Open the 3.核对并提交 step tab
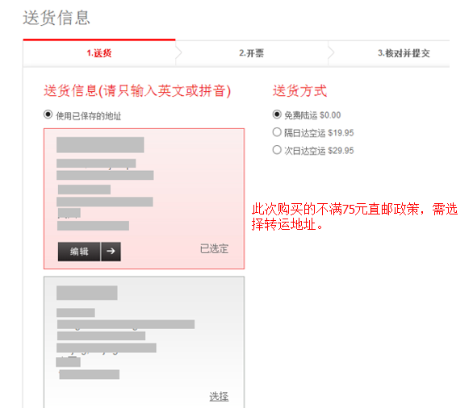Image resolution: width=473 pixels, height=408 pixels. (404, 53)
